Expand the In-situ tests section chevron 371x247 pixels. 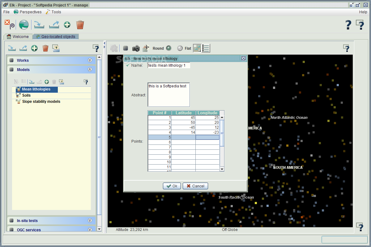[x=90, y=221]
